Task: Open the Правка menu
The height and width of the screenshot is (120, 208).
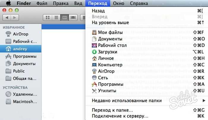Action: click(x=61, y=3)
